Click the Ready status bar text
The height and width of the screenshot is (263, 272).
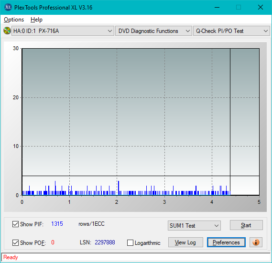tap(11, 257)
